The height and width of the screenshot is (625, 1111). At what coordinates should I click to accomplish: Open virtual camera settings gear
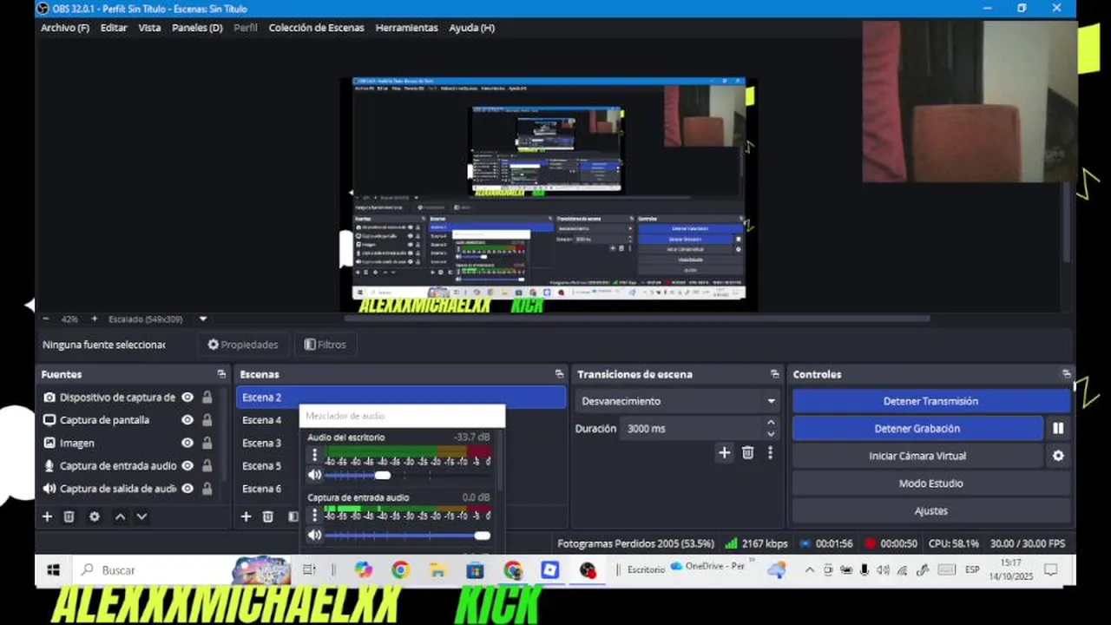(x=1058, y=456)
